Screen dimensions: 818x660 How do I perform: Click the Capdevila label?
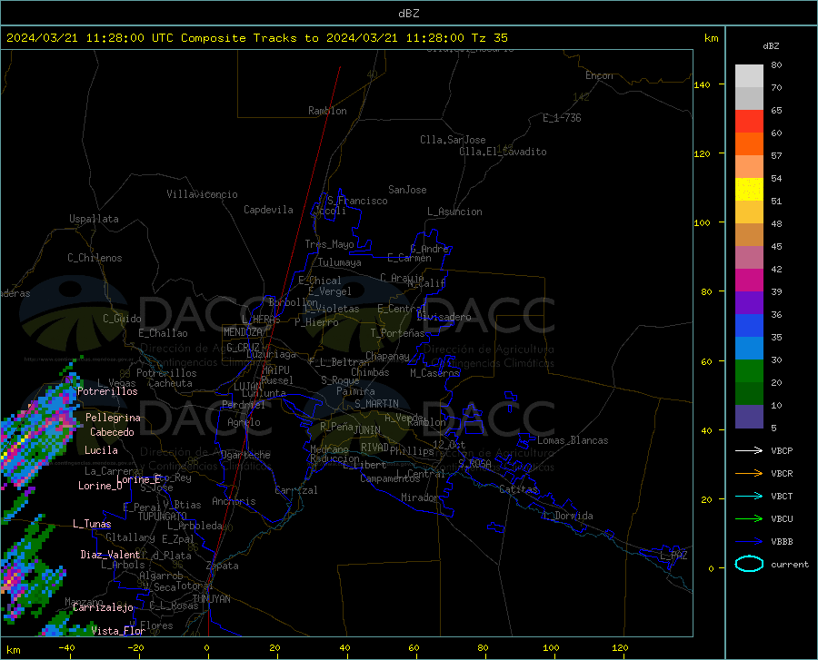coord(268,210)
